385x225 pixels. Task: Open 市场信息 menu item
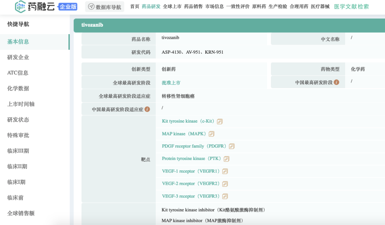tap(214, 7)
